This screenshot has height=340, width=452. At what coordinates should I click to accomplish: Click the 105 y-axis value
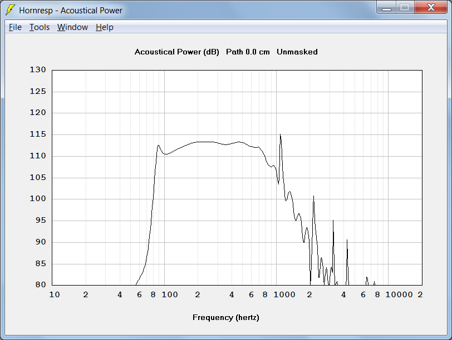(x=38, y=177)
